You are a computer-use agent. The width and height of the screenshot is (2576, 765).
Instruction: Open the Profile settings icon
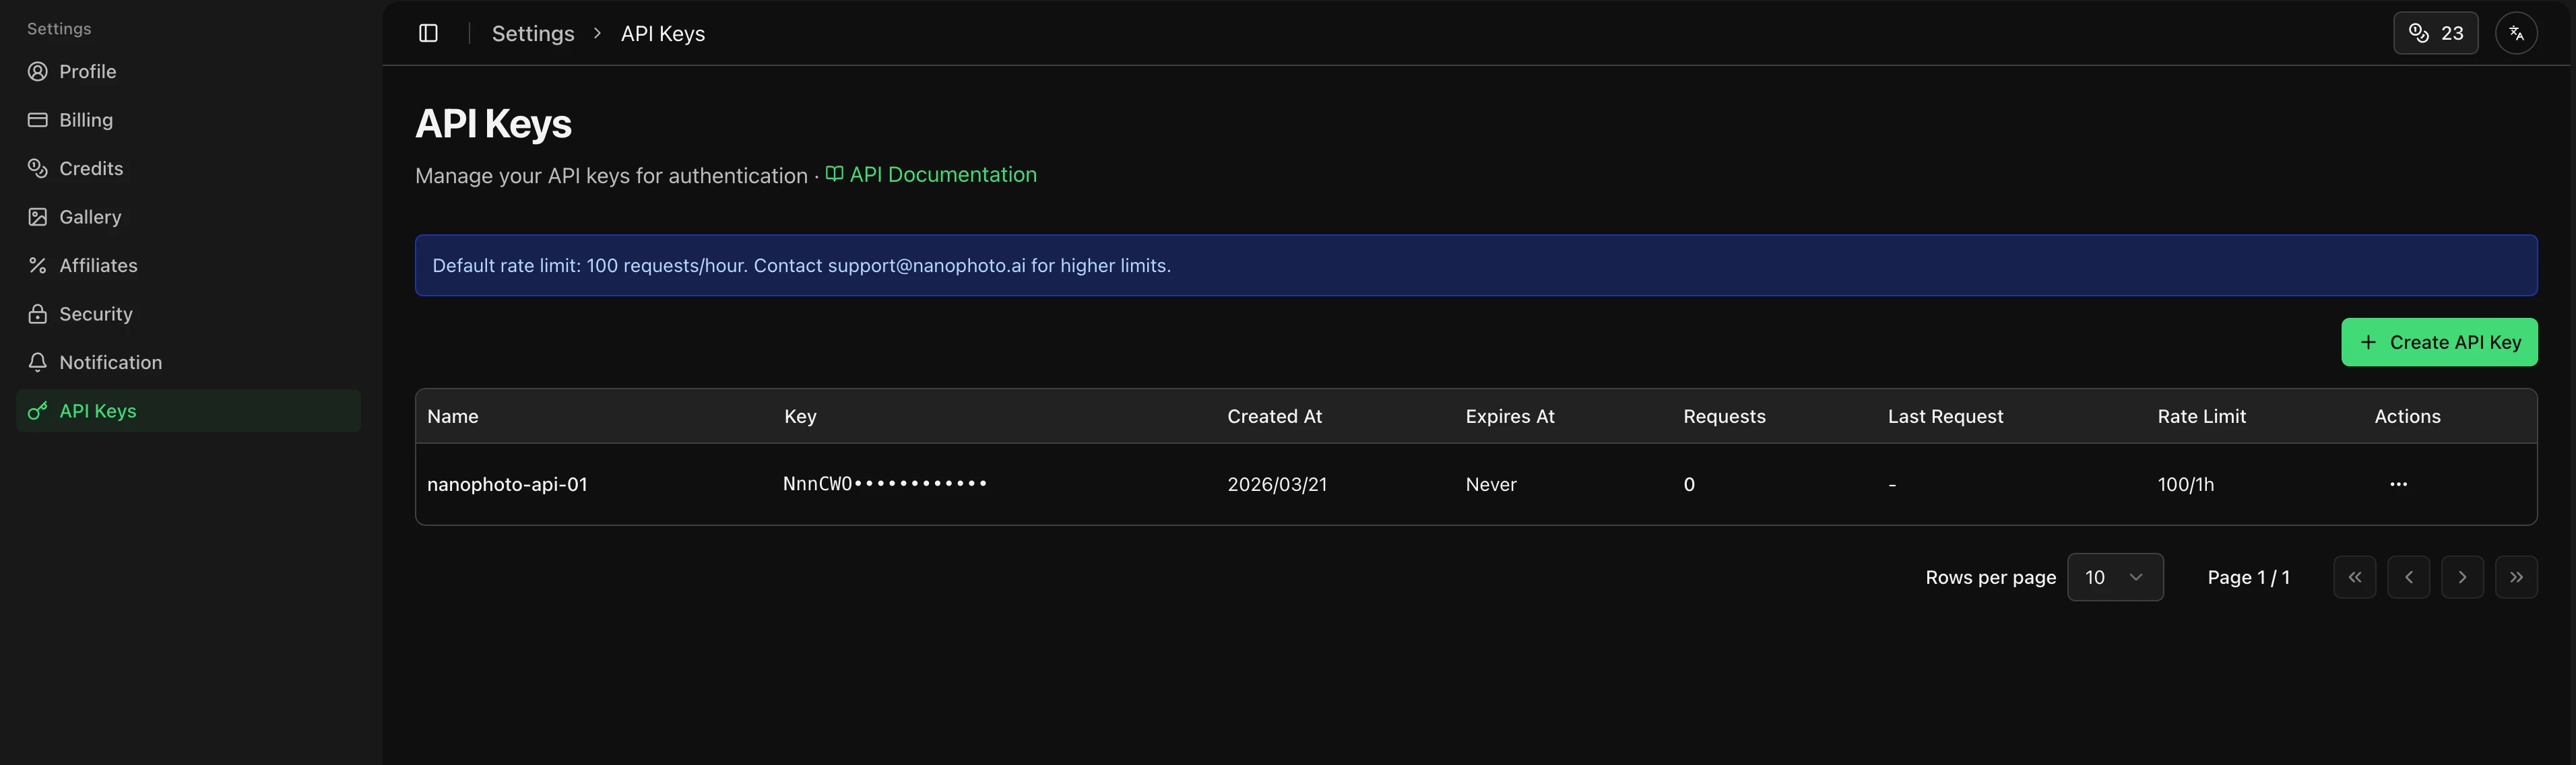pyautogui.click(x=37, y=71)
